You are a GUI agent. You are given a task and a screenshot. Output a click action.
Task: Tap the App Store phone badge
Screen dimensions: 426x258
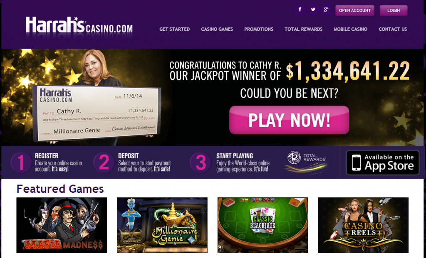click(x=383, y=162)
